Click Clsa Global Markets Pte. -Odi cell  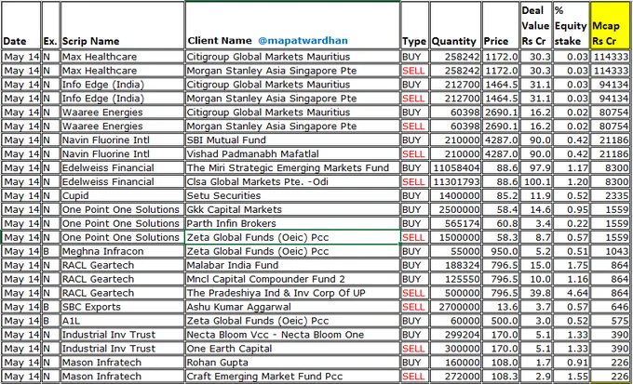coord(292,182)
